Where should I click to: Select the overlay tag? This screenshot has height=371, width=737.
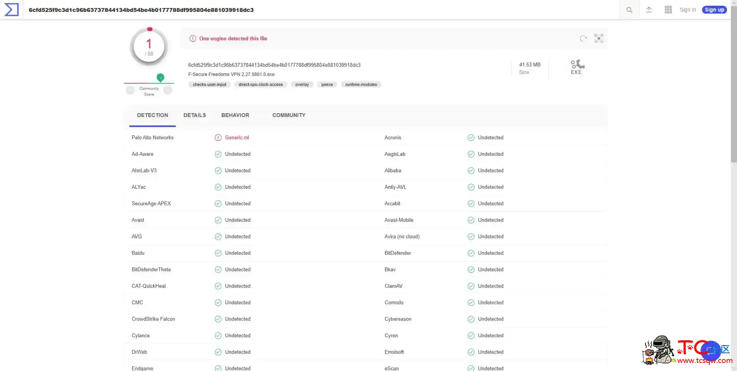coord(302,84)
